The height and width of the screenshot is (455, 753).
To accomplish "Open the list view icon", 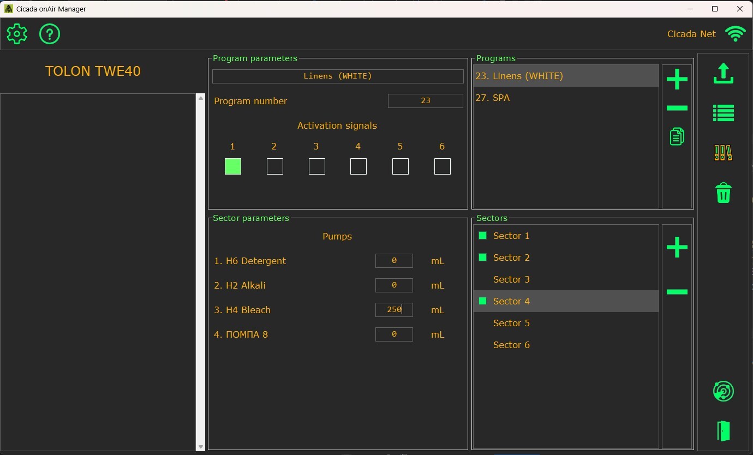I will pyautogui.click(x=723, y=113).
